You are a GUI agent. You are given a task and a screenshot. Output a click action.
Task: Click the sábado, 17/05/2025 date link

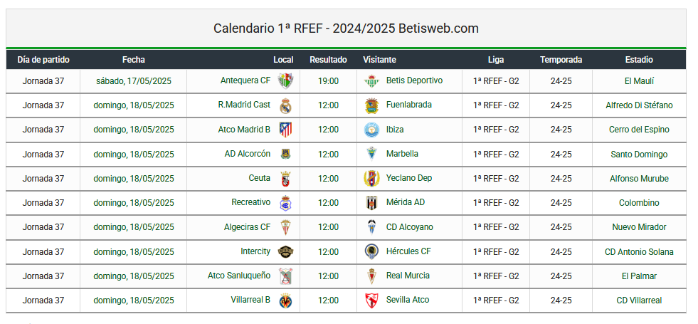[x=134, y=81]
